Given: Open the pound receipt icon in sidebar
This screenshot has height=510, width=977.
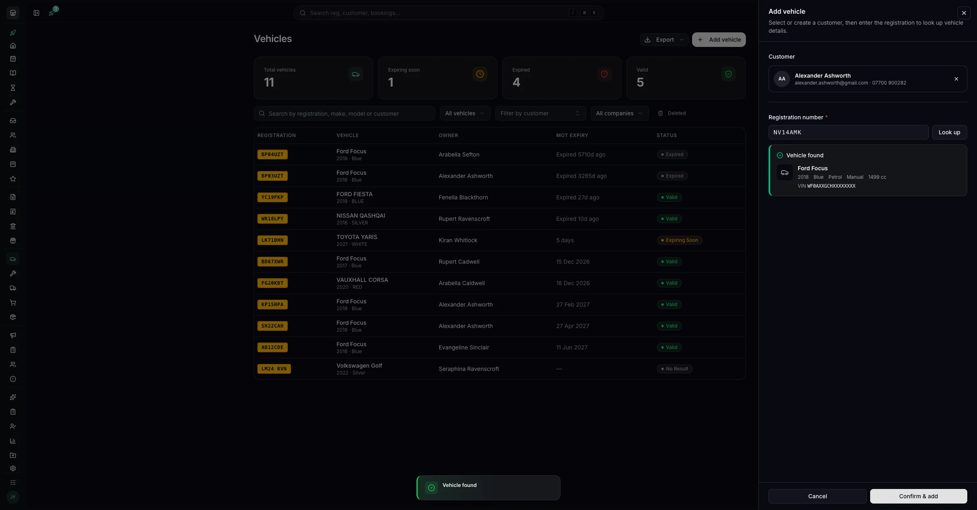Looking at the screenshot, I should [13, 212].
